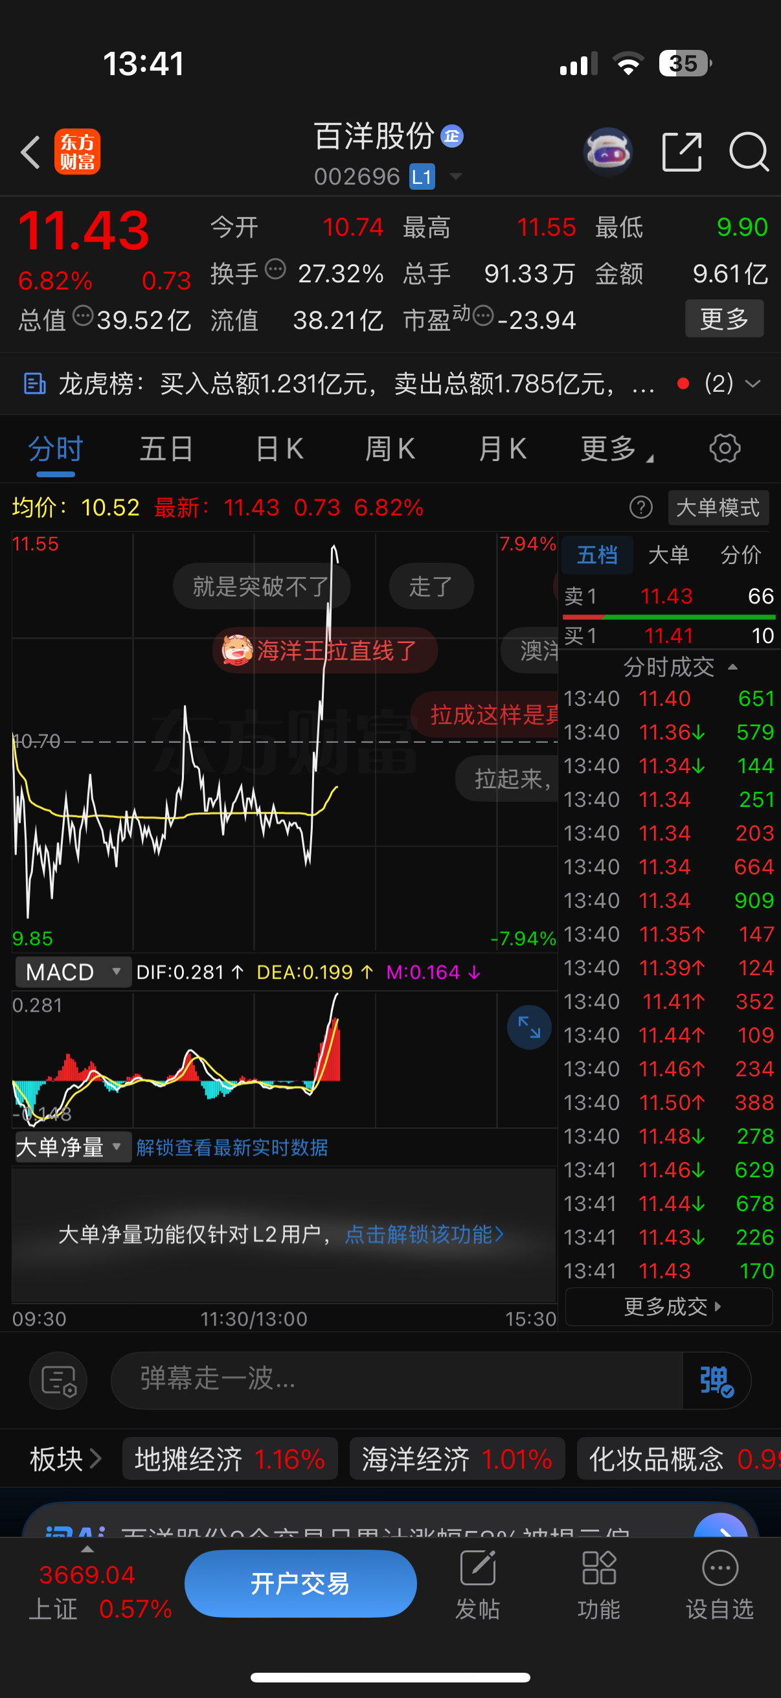The width and height of the screenshot is (781, 1698).
Task: Tap the last trade row 11.43 with 170
Action: pyautogui.click(x=669, y=1271)
